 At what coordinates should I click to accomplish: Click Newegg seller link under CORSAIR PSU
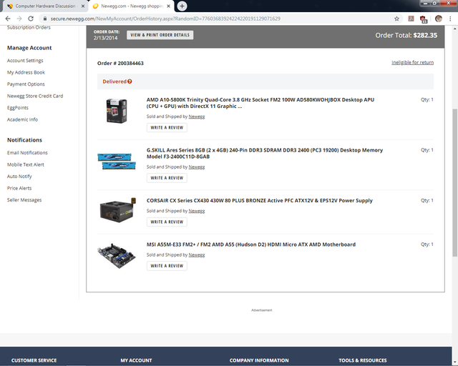coord(197,211)
